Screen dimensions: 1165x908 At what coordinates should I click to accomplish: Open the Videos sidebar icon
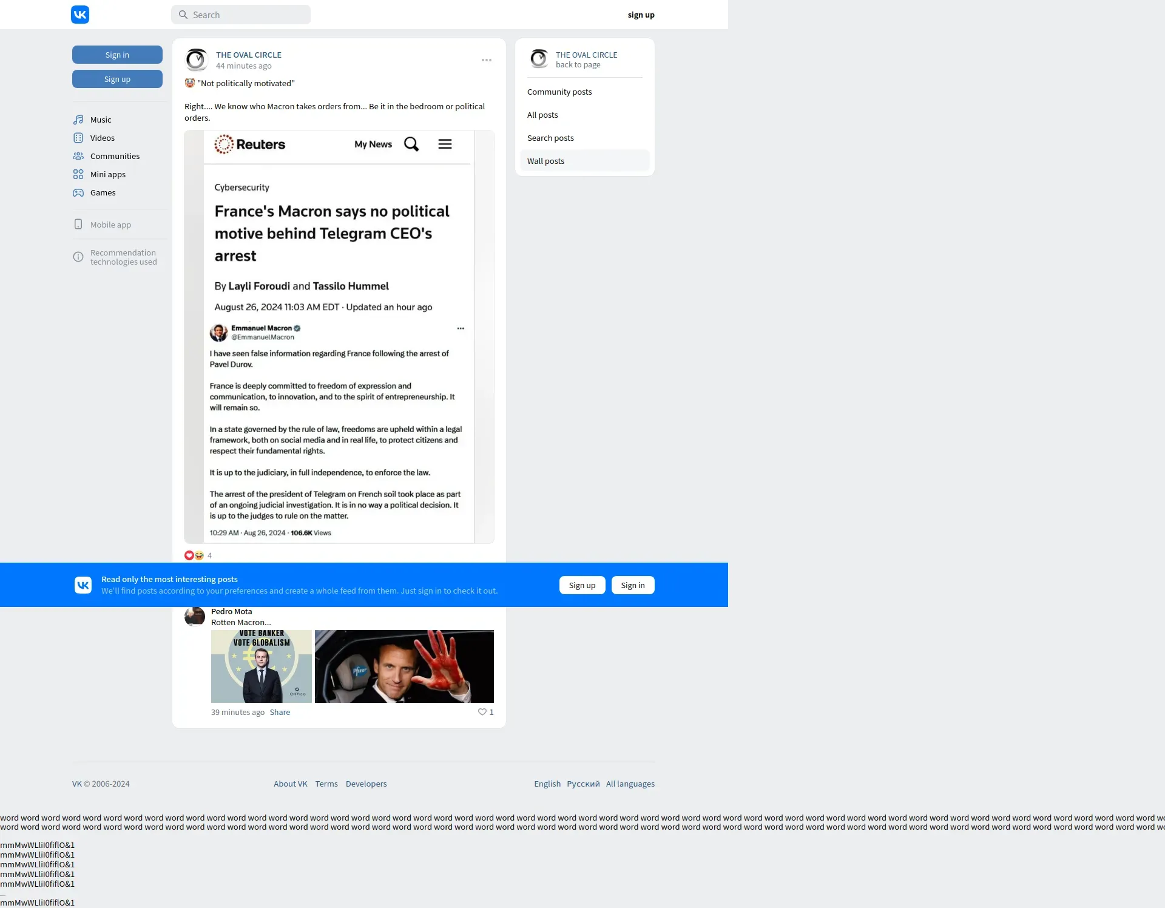(78, 138)
